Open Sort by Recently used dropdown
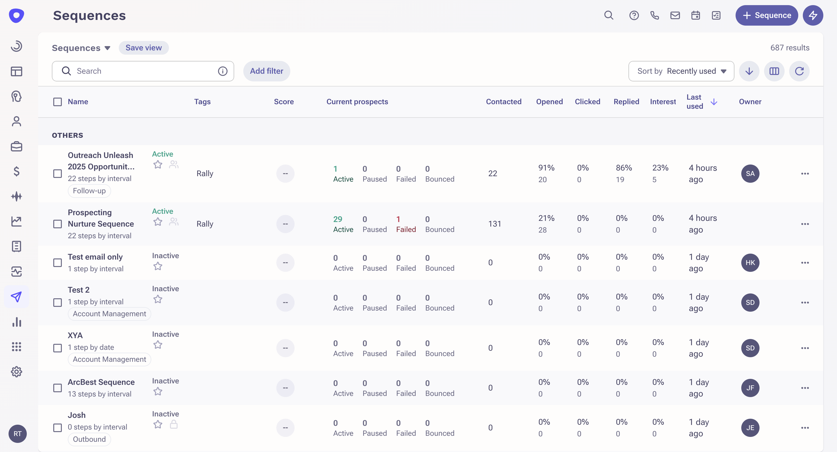Screen dimensions: 837x452 point(681,71)
